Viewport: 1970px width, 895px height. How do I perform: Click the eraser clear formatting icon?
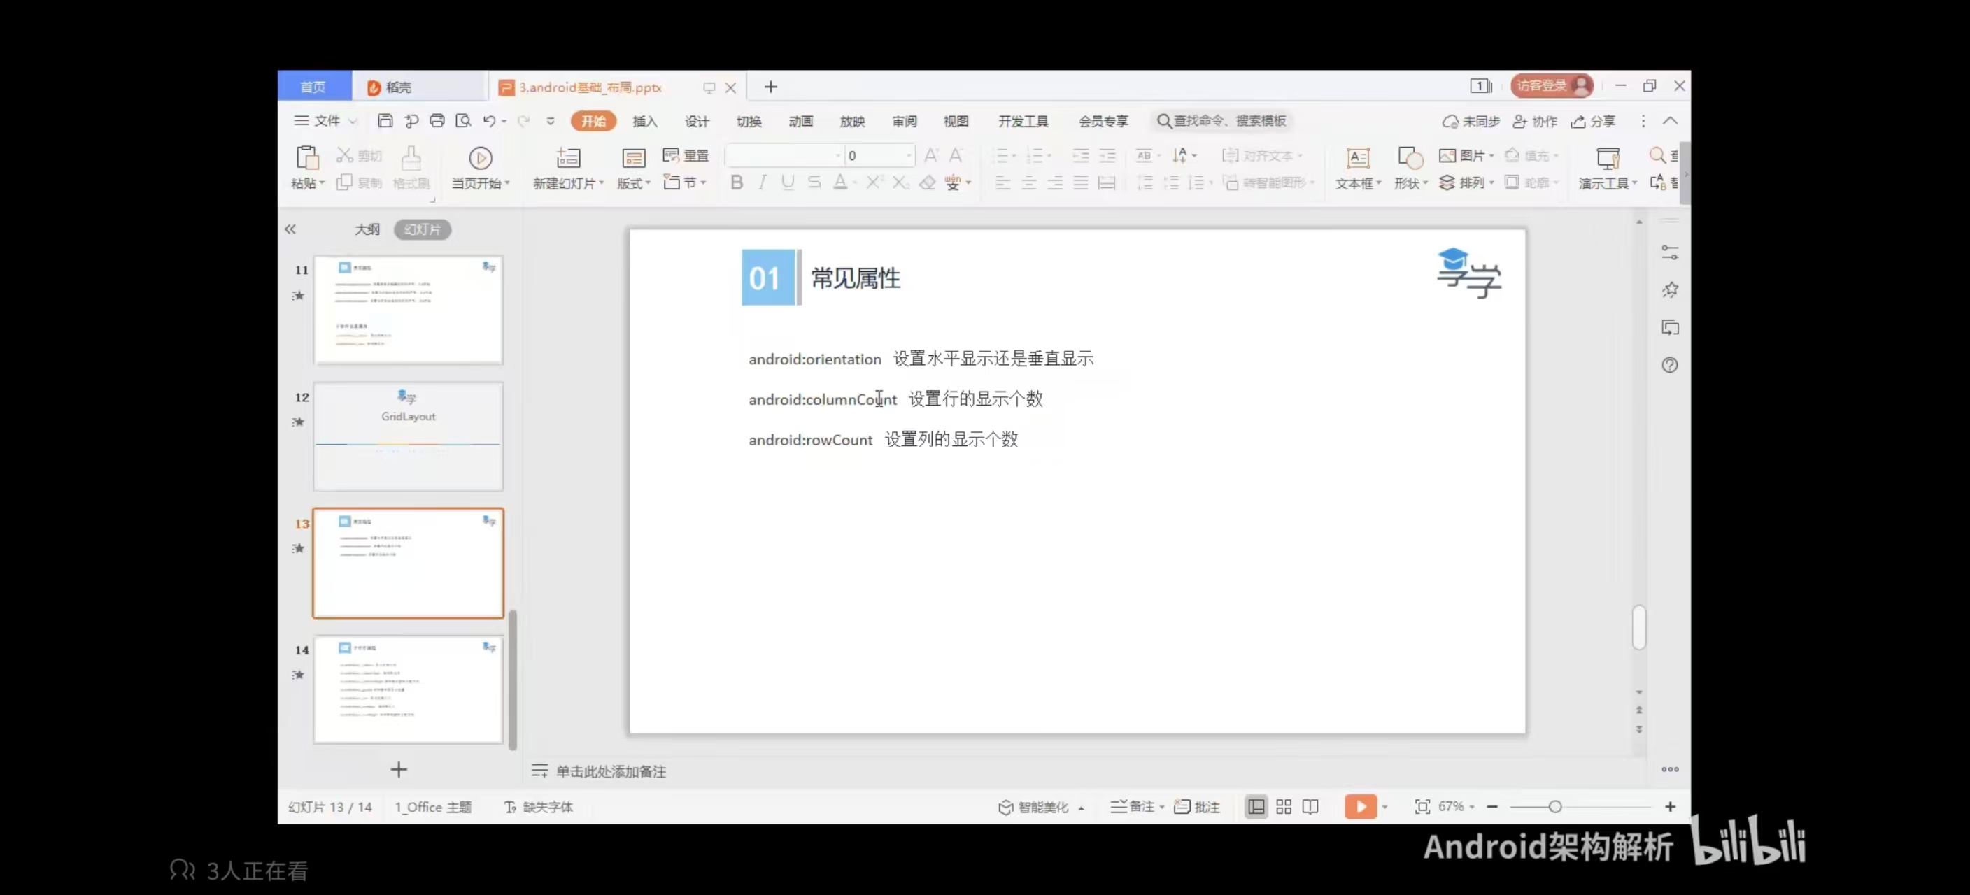(927, 182)
